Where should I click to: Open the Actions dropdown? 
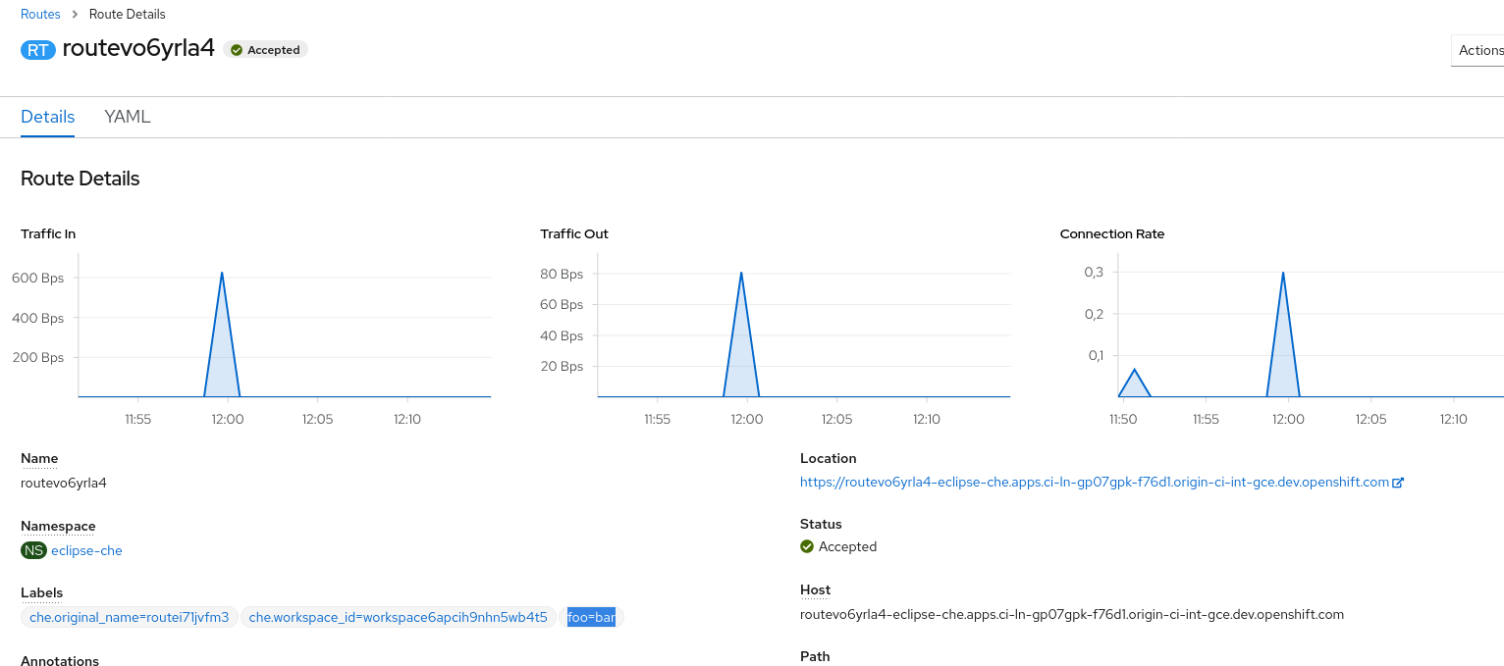pyautogui.click(x=1477, y=50)
